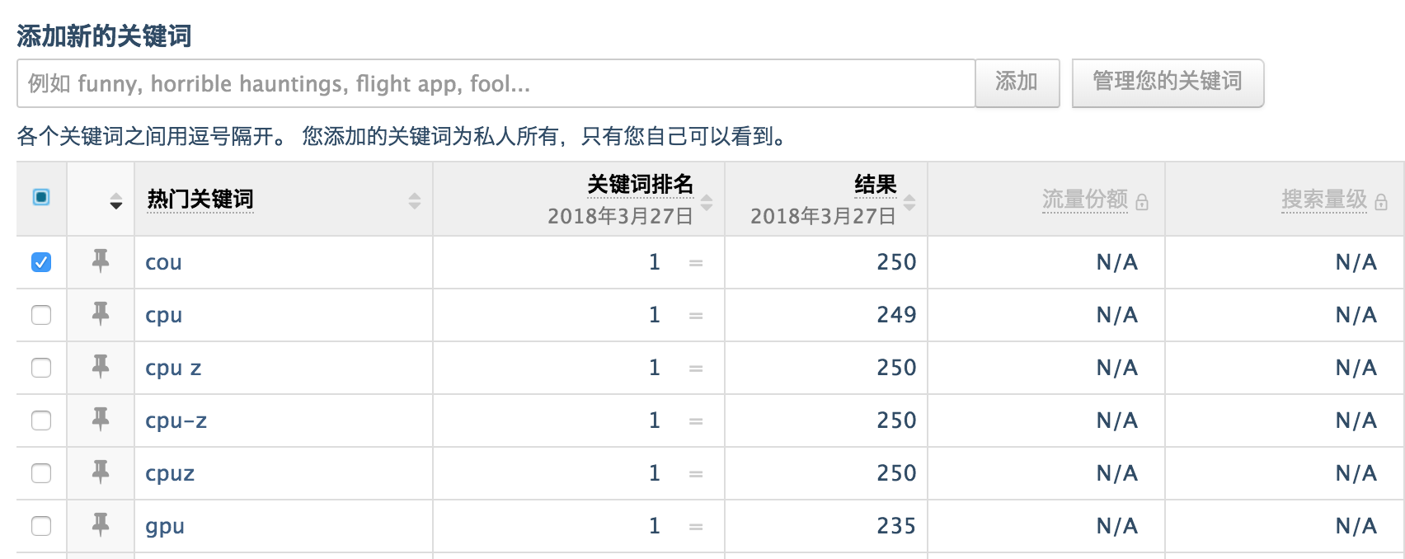Click the pin icon for cpu-z row
The height and width of the screenshot is (559, 1405).
point(100,420)
